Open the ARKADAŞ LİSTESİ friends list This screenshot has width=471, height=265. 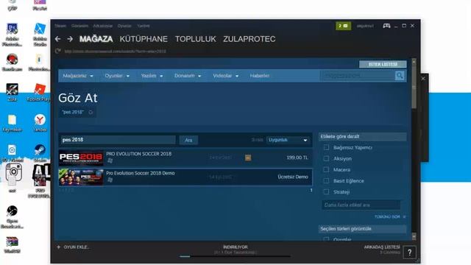click(382, 247)
